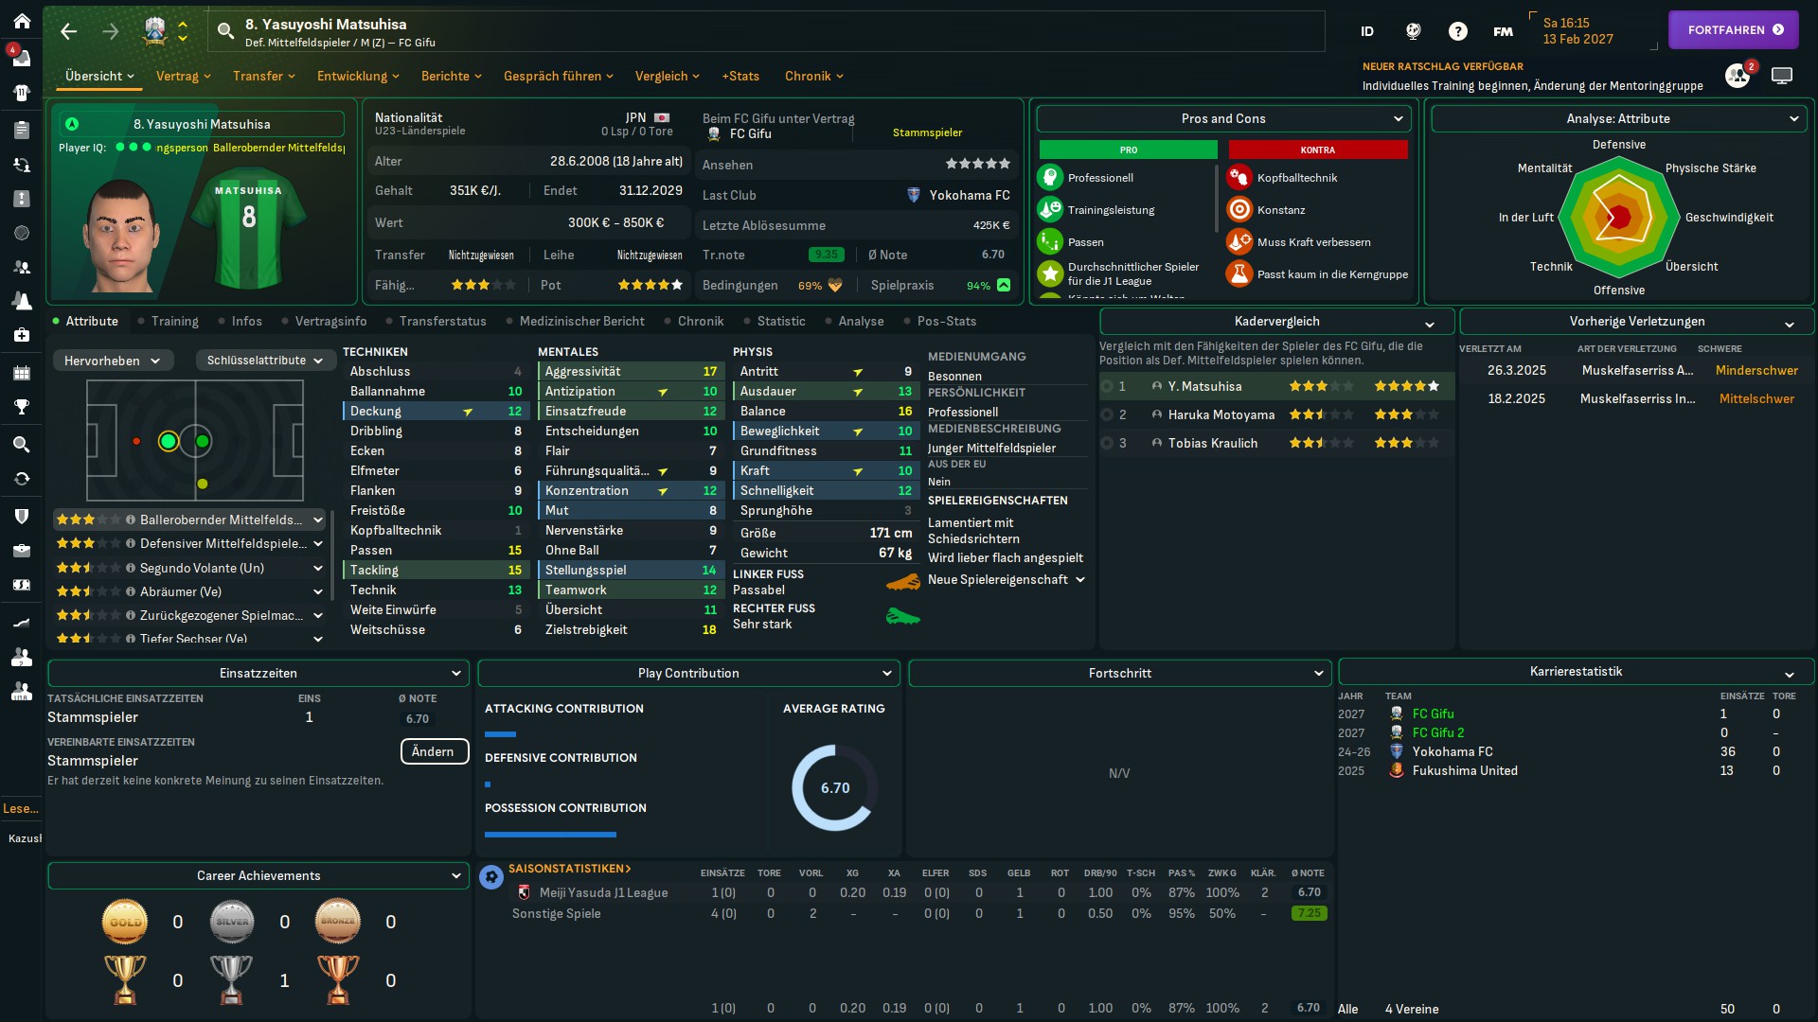Click the sidebar magnifier scouting icon
This screenshot has height=1022, width=1818.
click(x=21, y=444)
